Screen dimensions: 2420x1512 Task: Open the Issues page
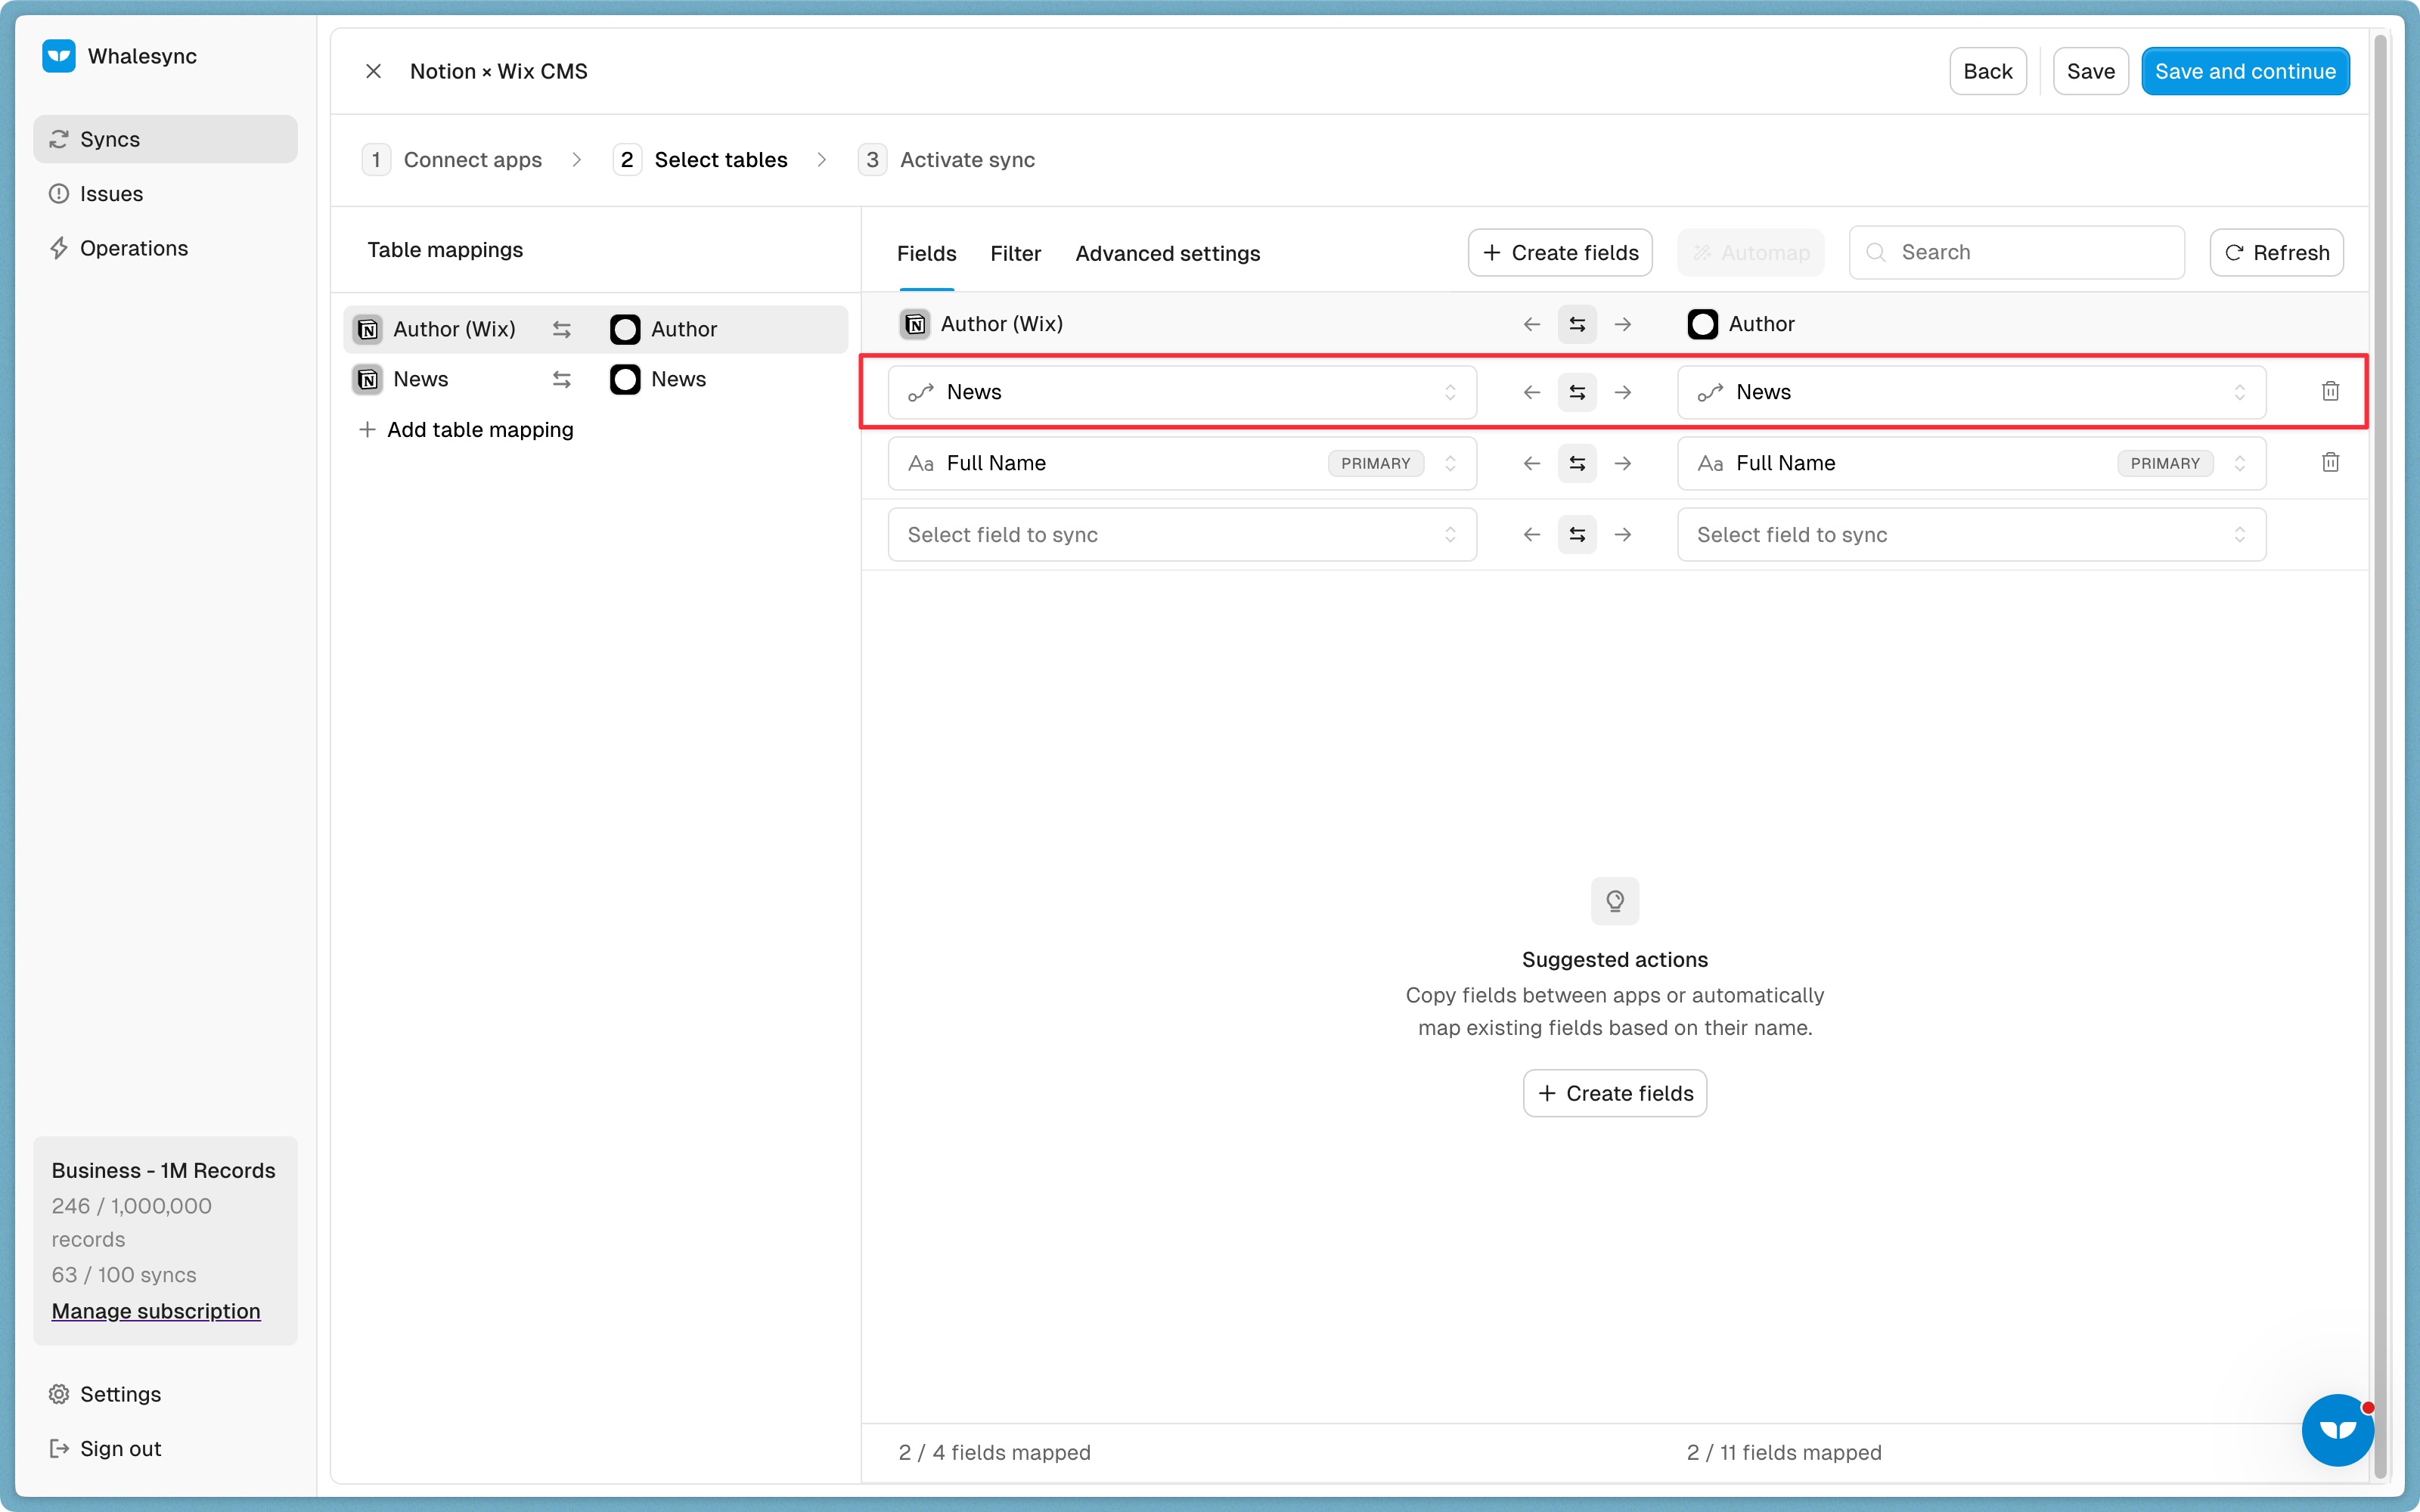point(111,194)
